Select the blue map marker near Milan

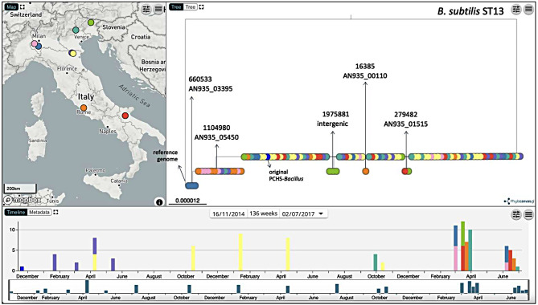tap(39, 46)
